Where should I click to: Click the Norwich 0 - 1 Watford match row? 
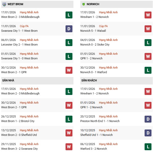93,72
